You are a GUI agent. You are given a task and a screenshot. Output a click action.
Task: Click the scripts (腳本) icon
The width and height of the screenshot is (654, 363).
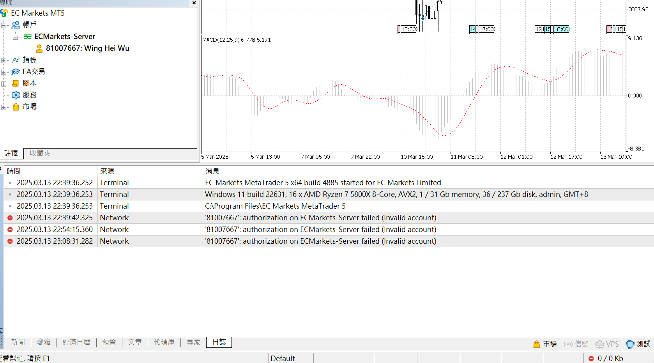(16, 83)
